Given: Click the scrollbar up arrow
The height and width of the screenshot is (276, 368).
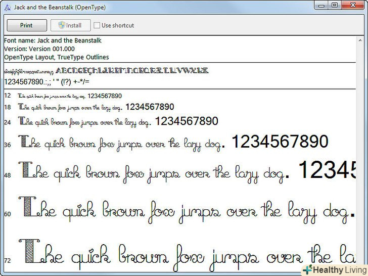Looking at the screenshot, I should pos(360,40).
